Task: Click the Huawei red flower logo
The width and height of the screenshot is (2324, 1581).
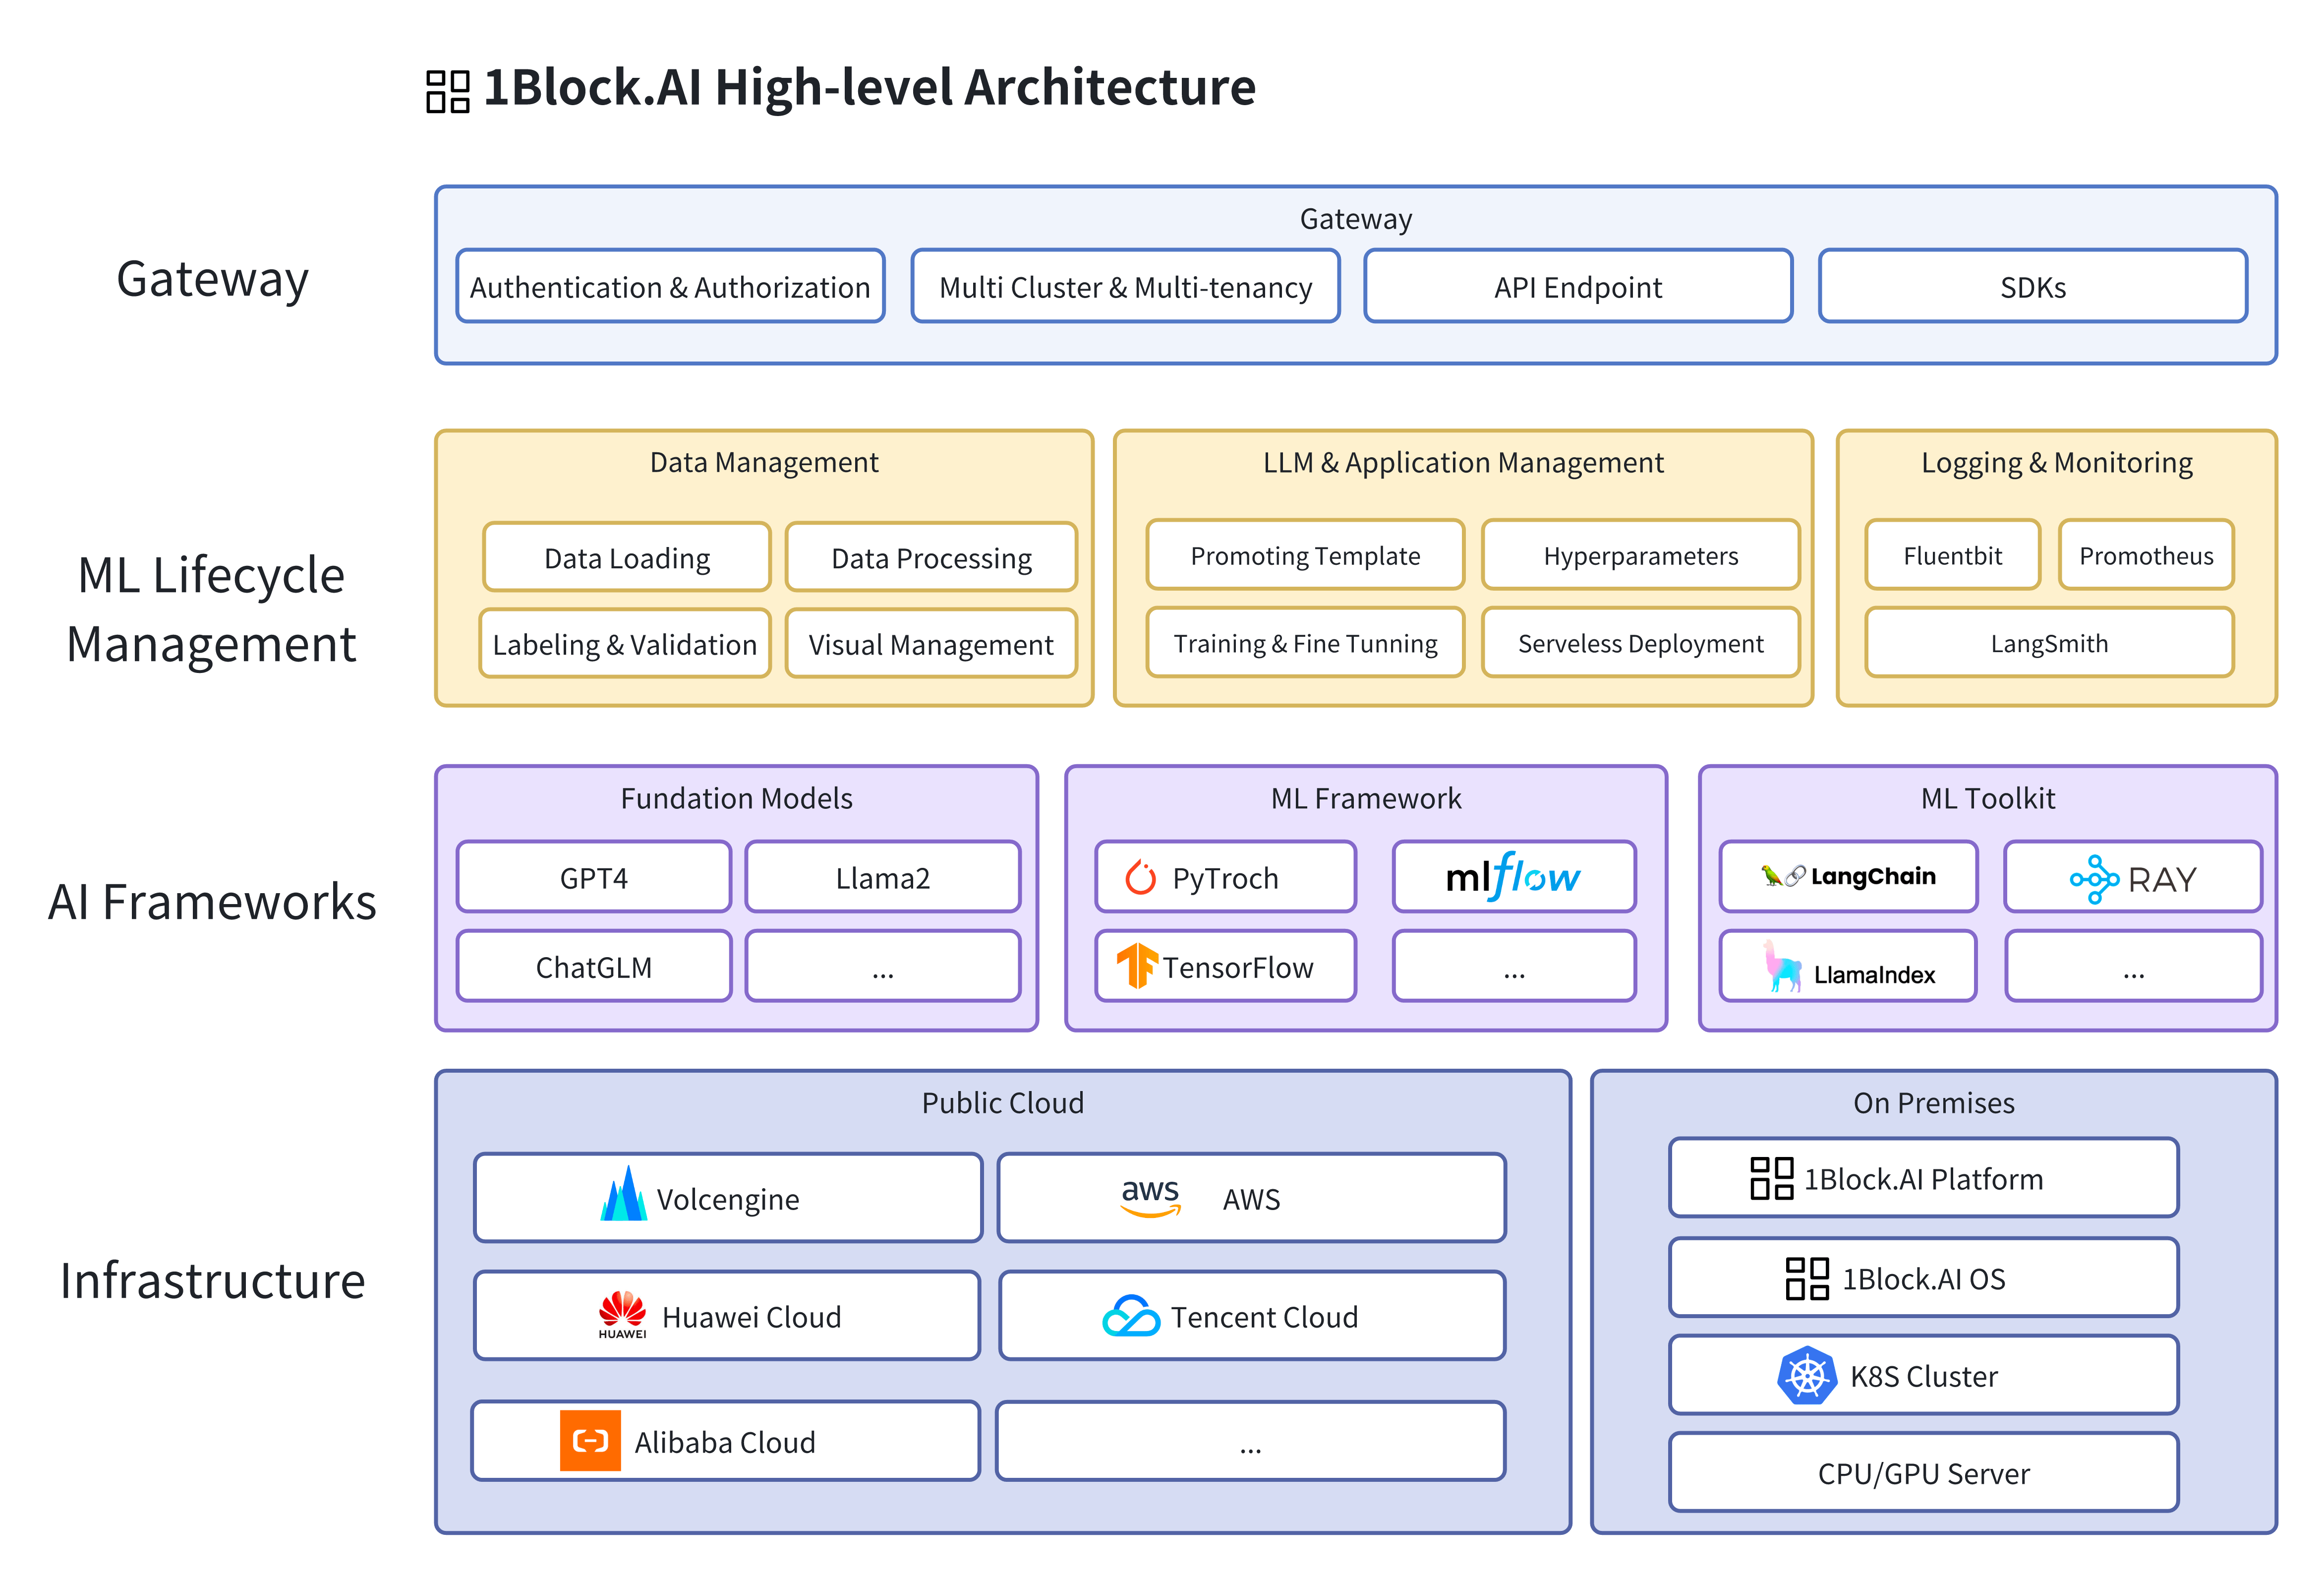Action: coord(622,1315)
